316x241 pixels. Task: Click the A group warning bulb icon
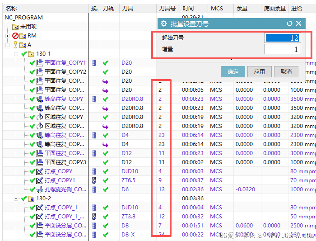[x=15, y=44]
